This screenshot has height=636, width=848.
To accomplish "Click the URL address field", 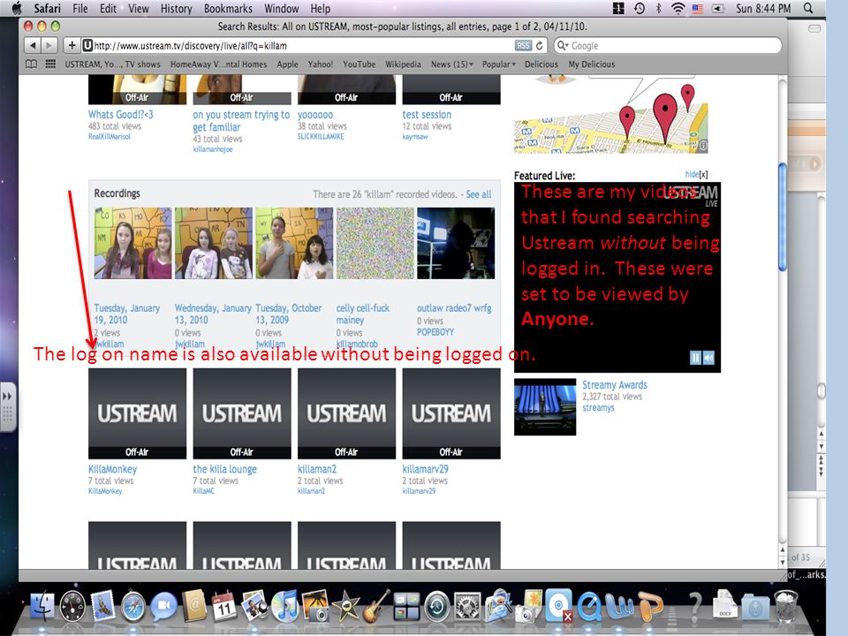I will 303,46.
